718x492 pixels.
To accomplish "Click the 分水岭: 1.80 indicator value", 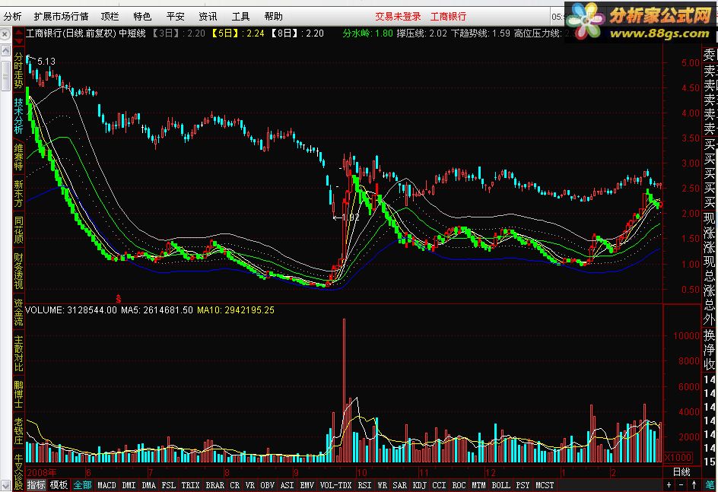I will [x=367, y=33].
